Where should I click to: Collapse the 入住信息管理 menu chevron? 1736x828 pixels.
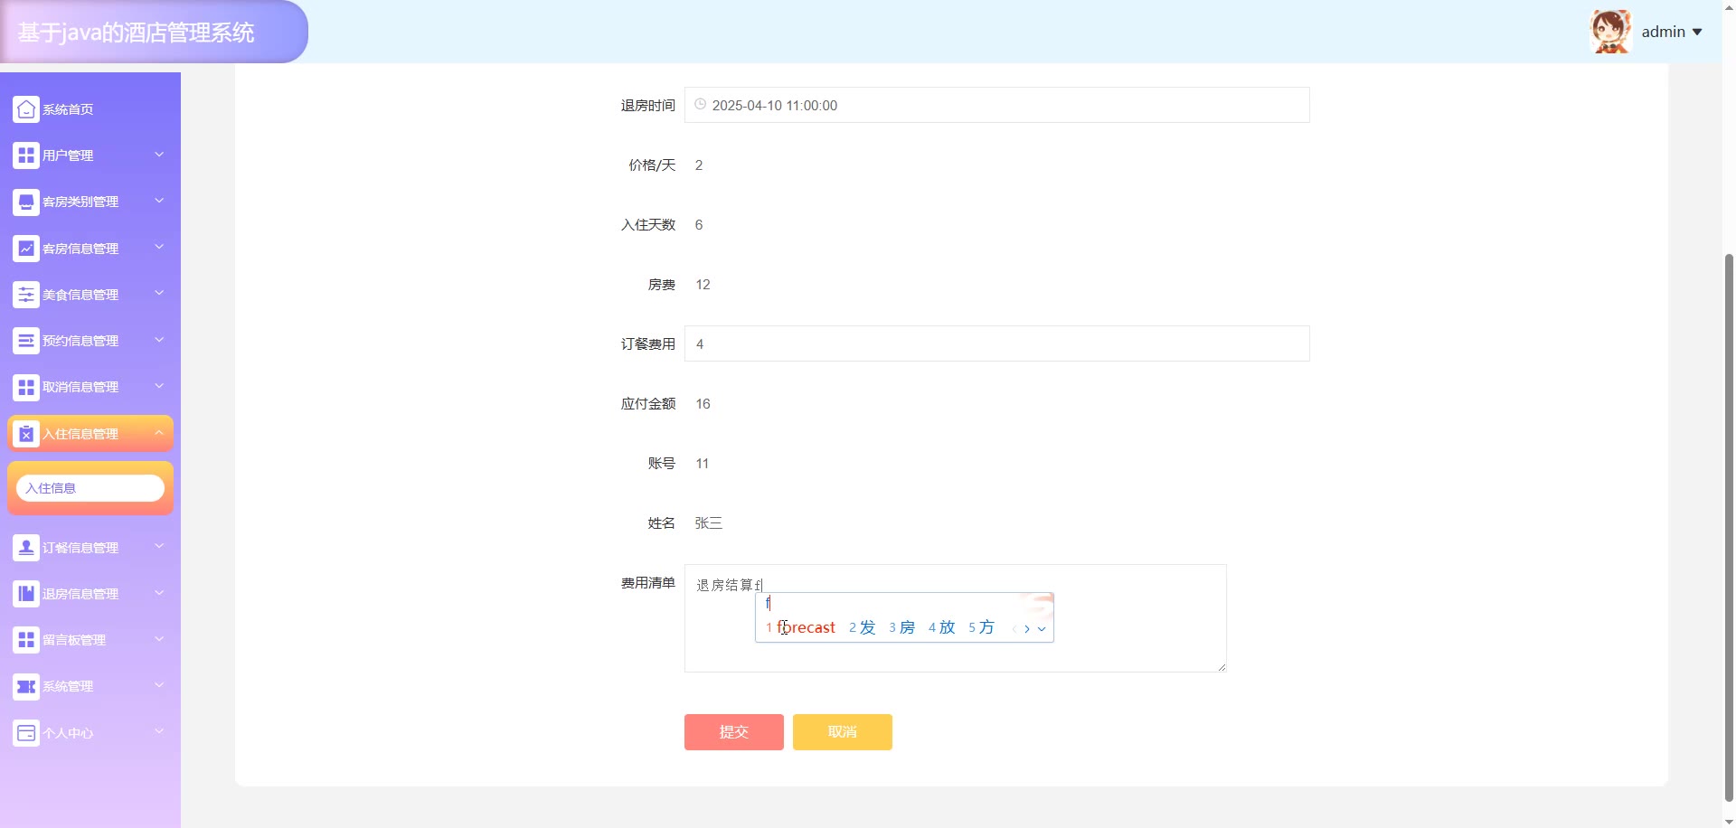tap(159, 433)
